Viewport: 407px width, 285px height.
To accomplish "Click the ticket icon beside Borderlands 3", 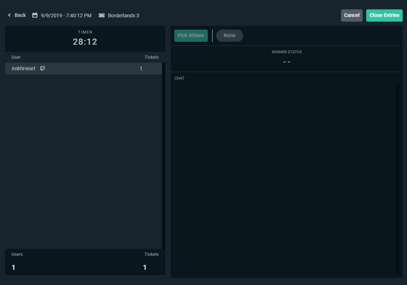I will tap(102, 15).
